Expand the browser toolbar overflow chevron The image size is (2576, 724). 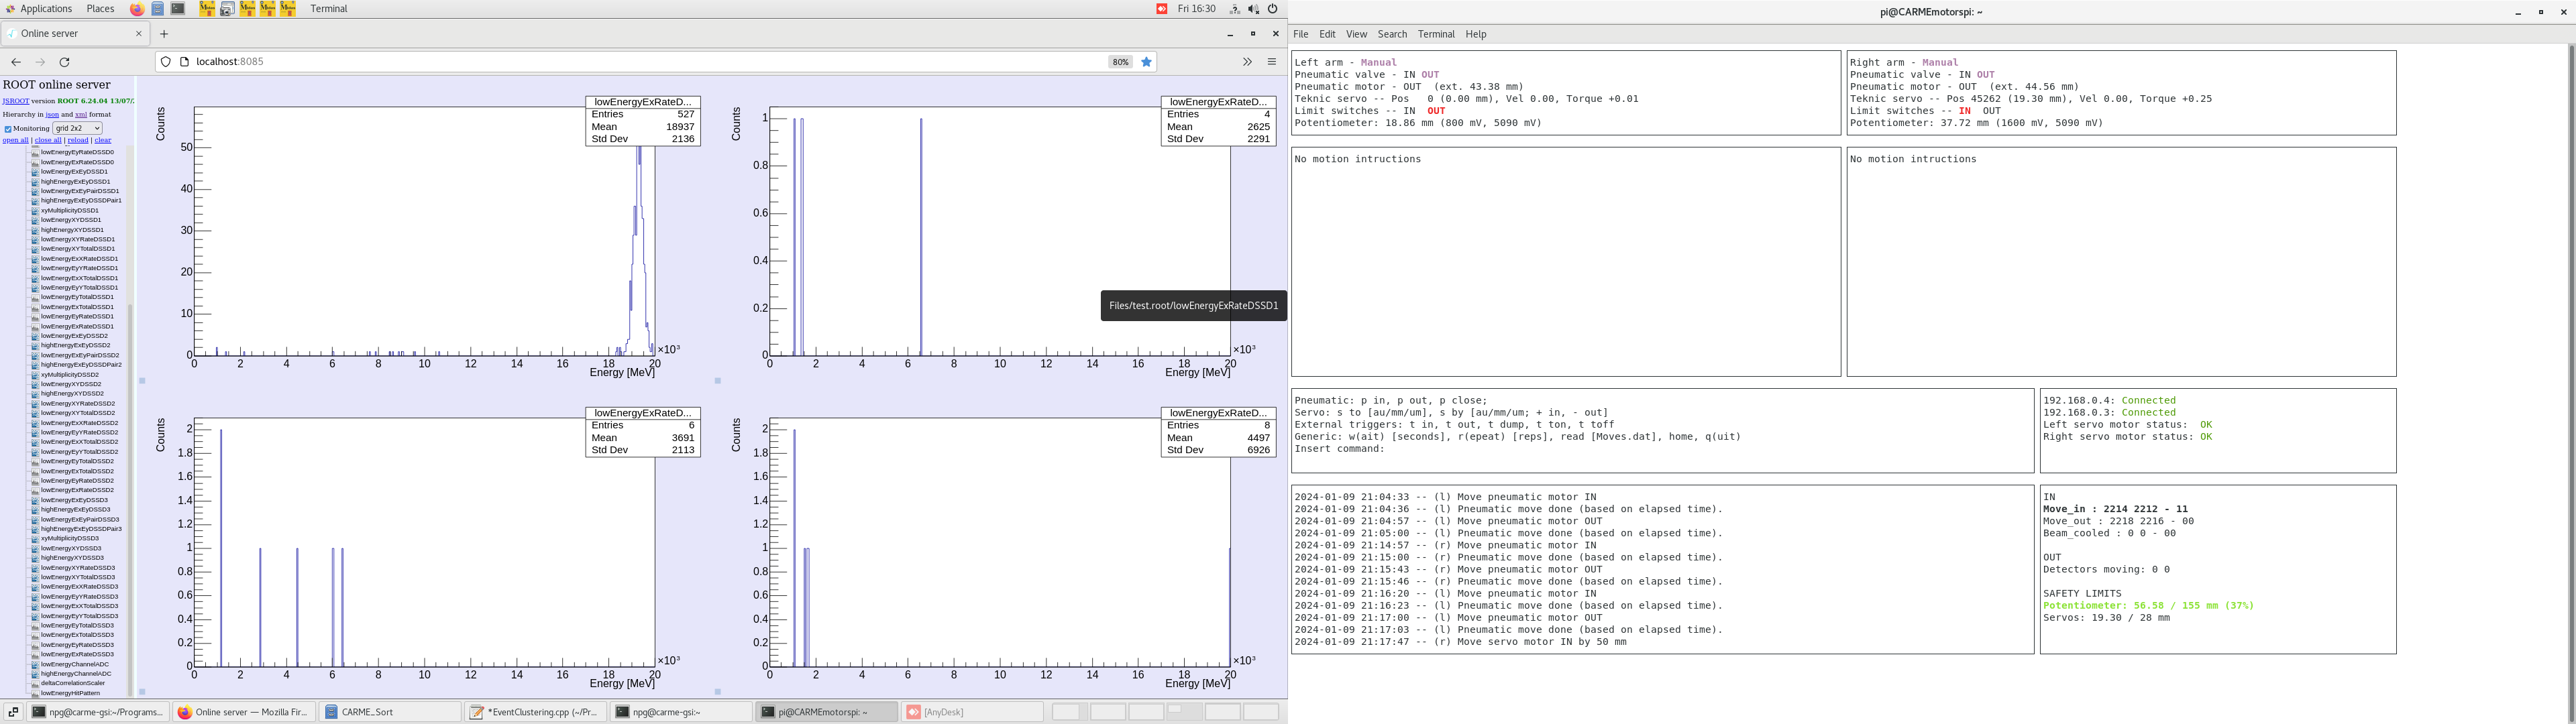click(x=1247, y=62)
